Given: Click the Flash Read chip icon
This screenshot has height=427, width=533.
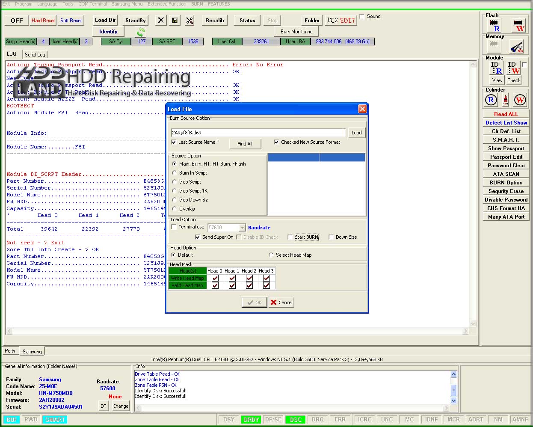Looking at the screenshot, I should click(x=494, y=25).
